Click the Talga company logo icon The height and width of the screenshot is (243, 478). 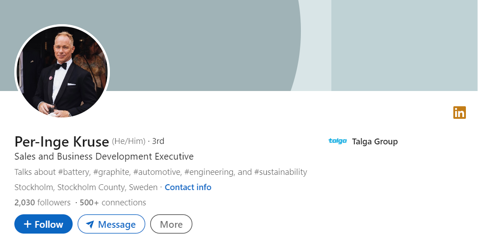[337, 141]
